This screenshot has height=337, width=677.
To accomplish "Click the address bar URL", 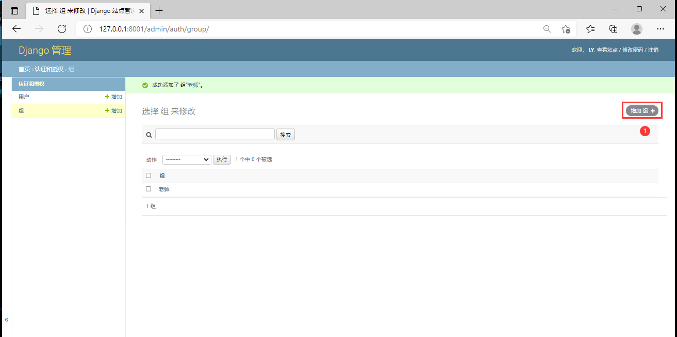I will click(x=154, y=29).
